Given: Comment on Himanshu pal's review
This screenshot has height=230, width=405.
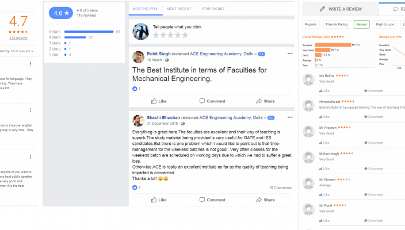Looking at the screenshot, I should point(374,117).
